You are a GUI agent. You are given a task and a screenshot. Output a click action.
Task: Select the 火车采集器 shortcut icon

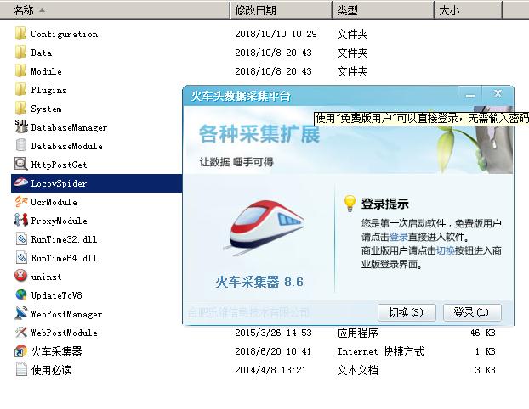[21, 351]
